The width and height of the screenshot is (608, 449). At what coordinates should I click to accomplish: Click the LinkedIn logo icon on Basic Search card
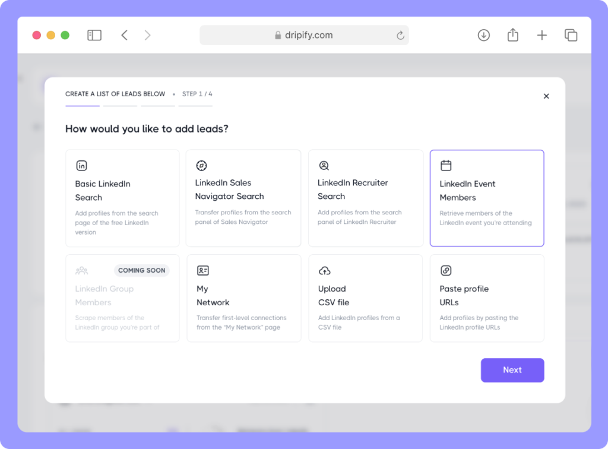pos(81,166)
